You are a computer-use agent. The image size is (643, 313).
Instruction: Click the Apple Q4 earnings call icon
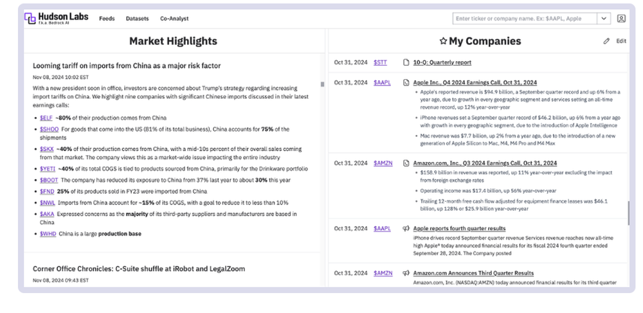(406, 82)
